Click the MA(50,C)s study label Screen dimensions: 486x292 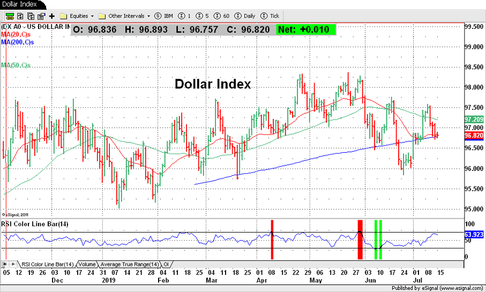[x=16, y=65]
